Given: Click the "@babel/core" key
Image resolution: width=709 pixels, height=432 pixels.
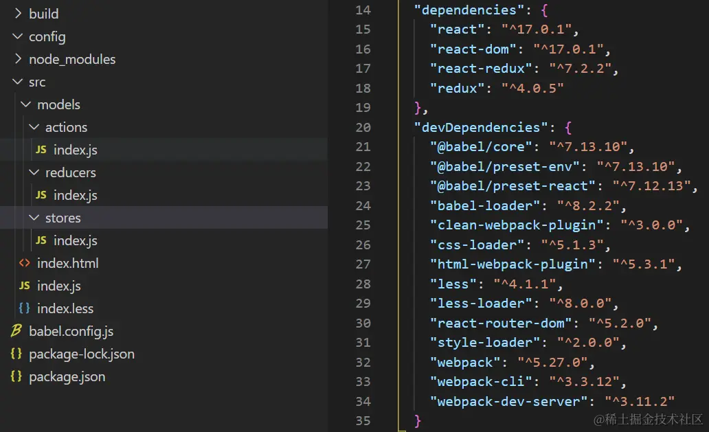Looking at the screenshot, I should [481, 147].
